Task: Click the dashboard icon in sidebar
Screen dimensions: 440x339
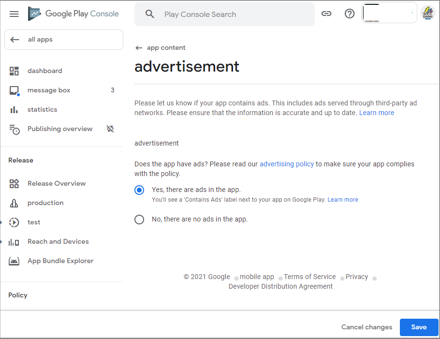Action: tap(14, 71)
